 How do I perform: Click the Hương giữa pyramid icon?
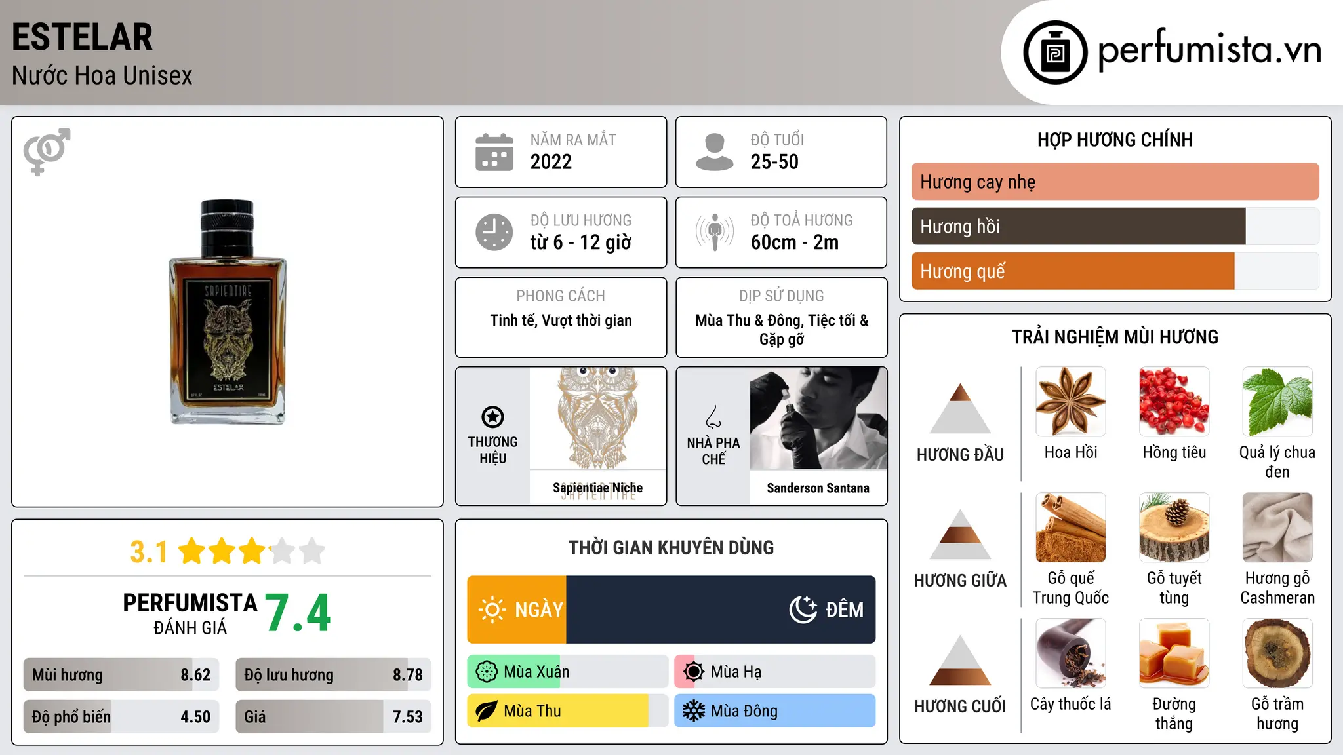[x=960, y=534]
